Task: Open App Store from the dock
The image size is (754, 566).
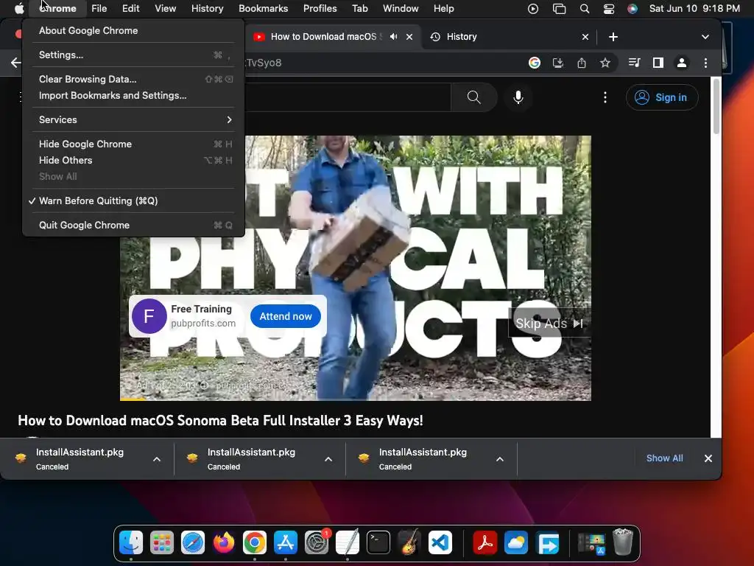Action: (286, 543)
